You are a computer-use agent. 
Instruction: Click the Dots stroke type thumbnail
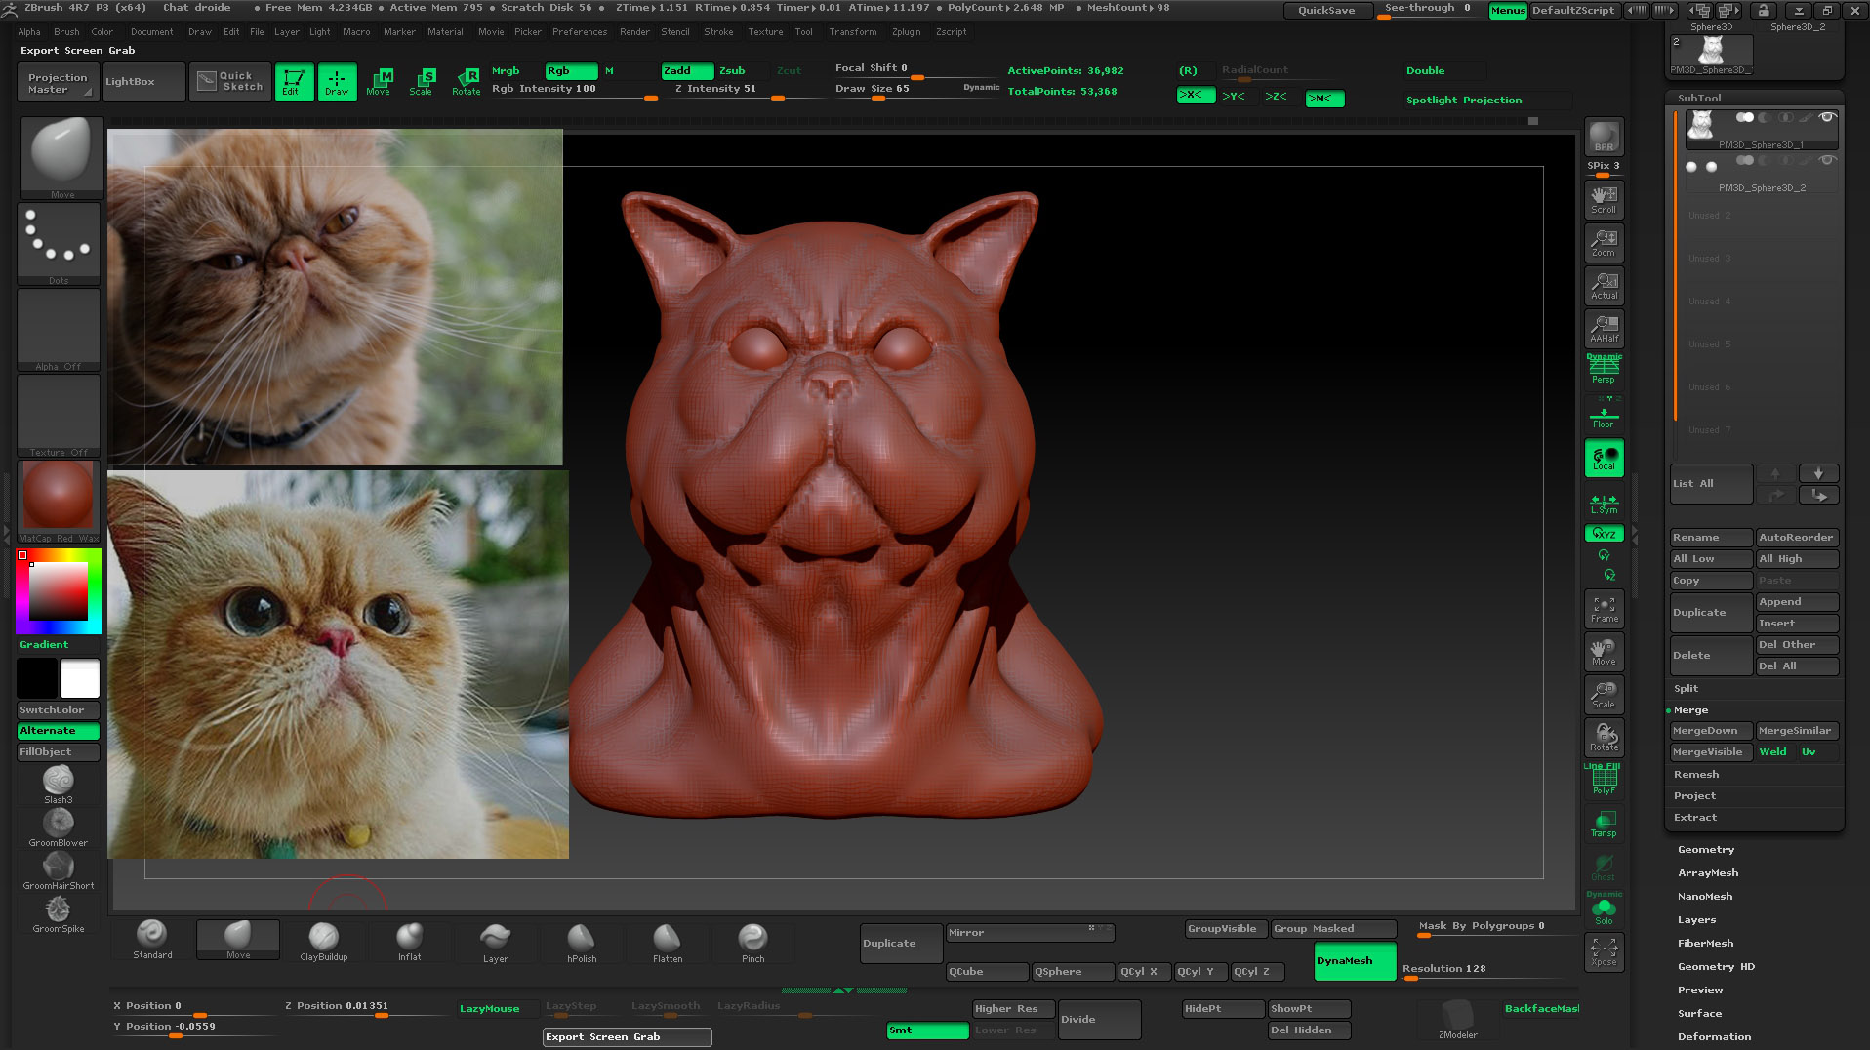click(x=59, y=244)
